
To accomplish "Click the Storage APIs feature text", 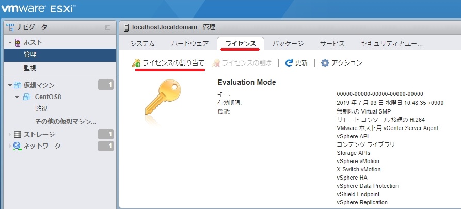I will (x=354, y=153).
